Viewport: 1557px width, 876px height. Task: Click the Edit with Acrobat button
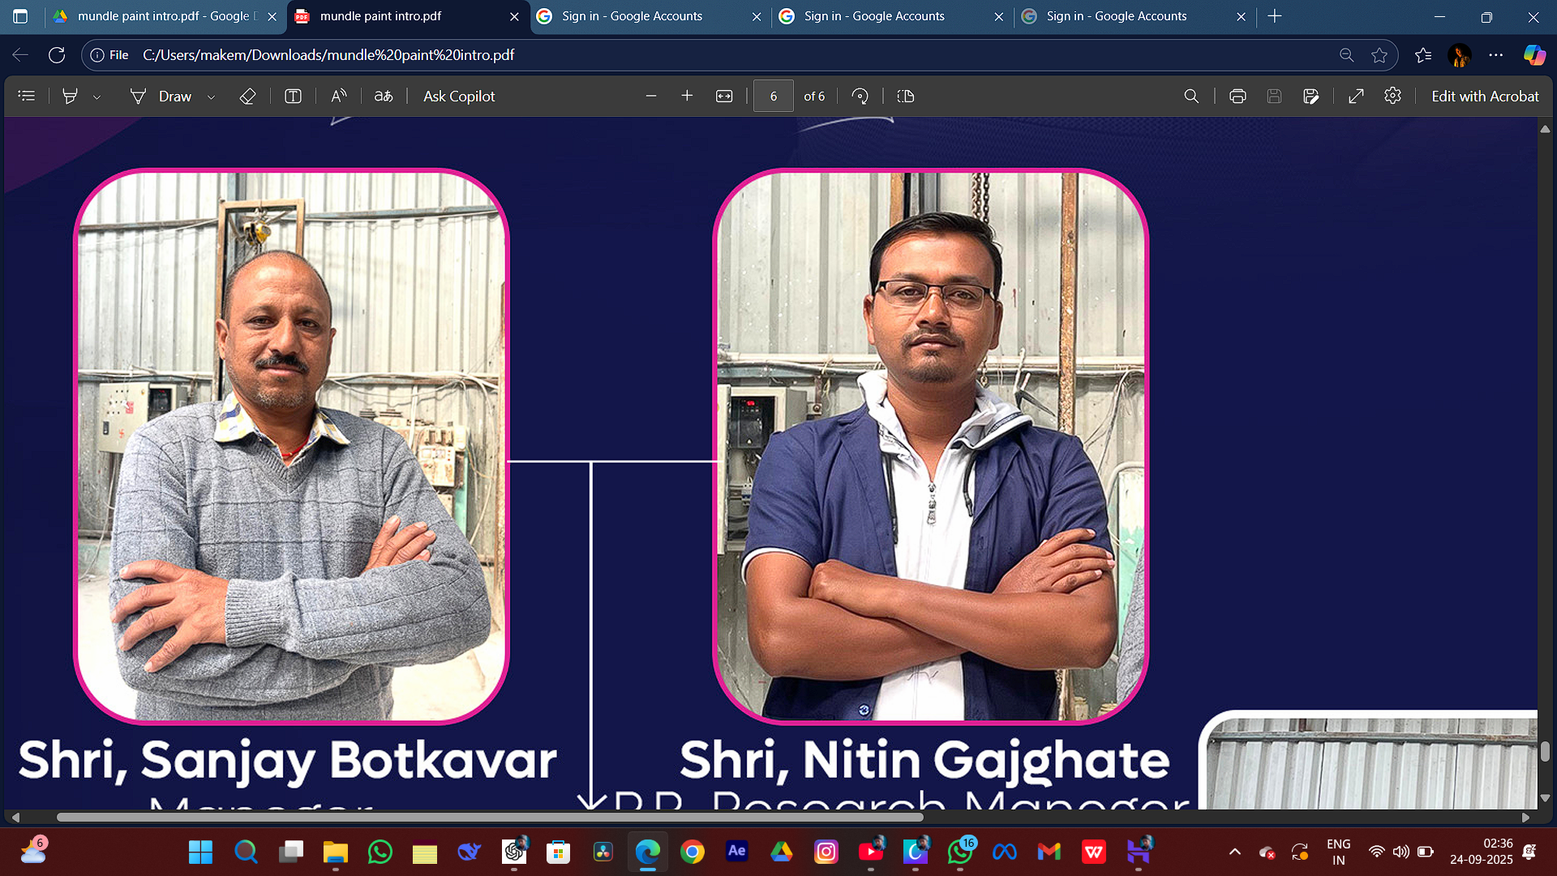pyautogui.click(x=1484, y=96)
